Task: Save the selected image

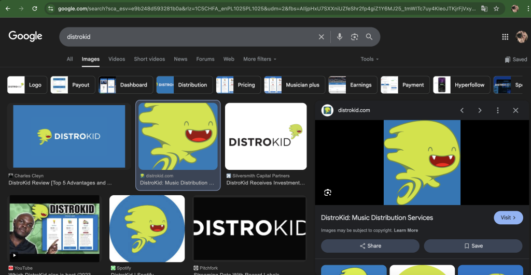Action: pos(473,246)
